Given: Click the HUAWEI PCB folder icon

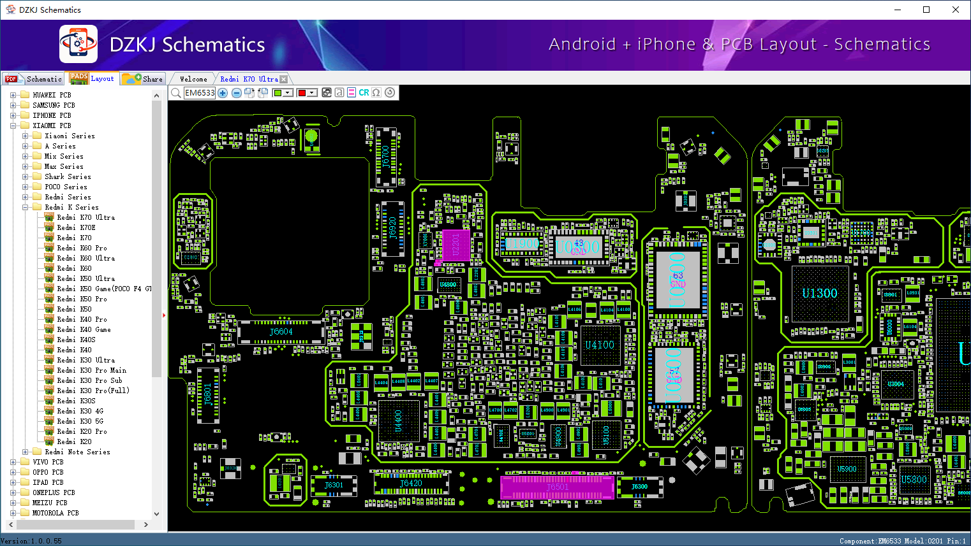Looking at the screenshot, I should pyautogui.click(x=25, y=95).
